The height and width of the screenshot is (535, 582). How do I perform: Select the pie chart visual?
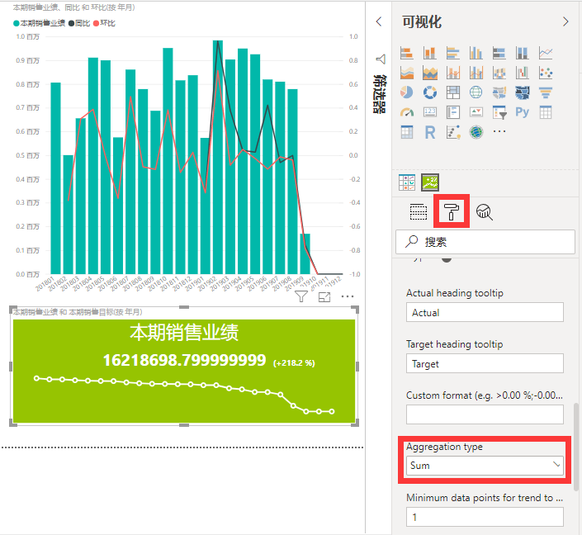pyautogui.click(x=407, y=92)
